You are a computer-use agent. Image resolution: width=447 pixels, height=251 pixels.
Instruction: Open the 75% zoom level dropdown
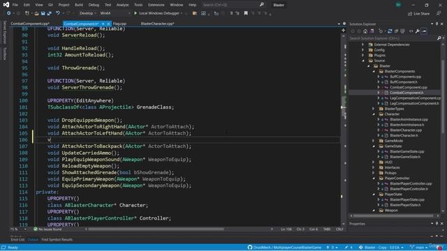click(x=25, y=229)
